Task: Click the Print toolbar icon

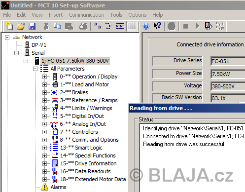Action: [x=83, y=26]
